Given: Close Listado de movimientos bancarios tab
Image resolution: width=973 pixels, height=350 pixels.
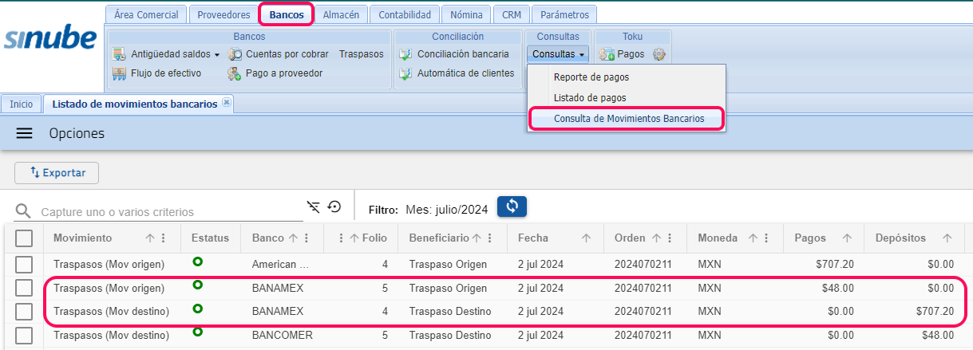Looking at the screenshot, I should (x=227, y=103).
